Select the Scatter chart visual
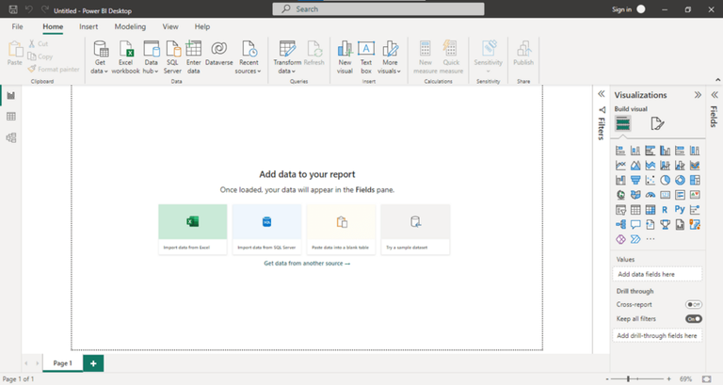Screen dimensions: 723x385 click(x=651, y=180)
